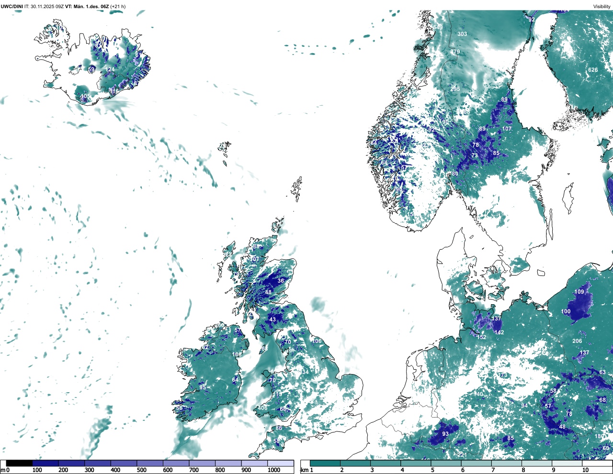
Task: Click the '93' value over dark fog patch
Action: 445,434
